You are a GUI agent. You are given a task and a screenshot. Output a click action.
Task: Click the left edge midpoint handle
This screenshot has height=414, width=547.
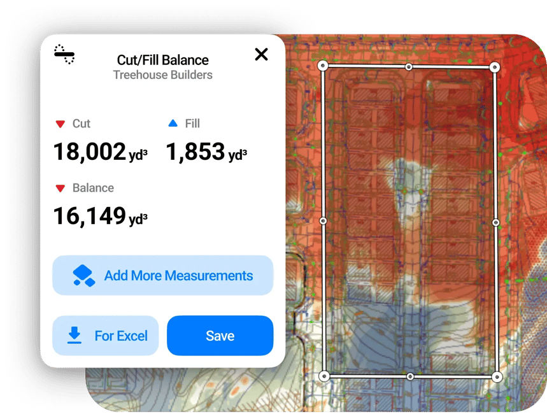pos(323,220)
